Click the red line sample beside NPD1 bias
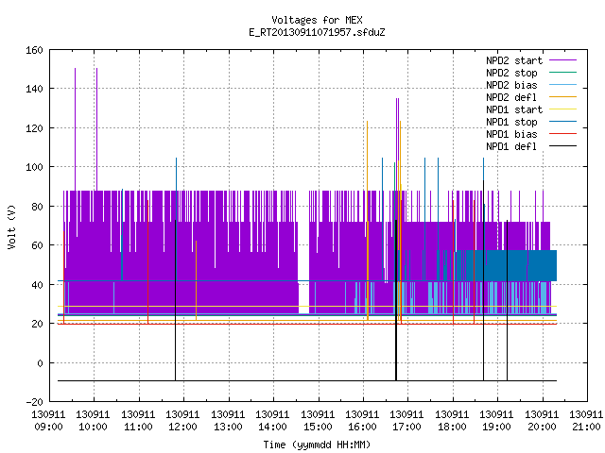This screenshot has height=453, width=605. point(562,134)
